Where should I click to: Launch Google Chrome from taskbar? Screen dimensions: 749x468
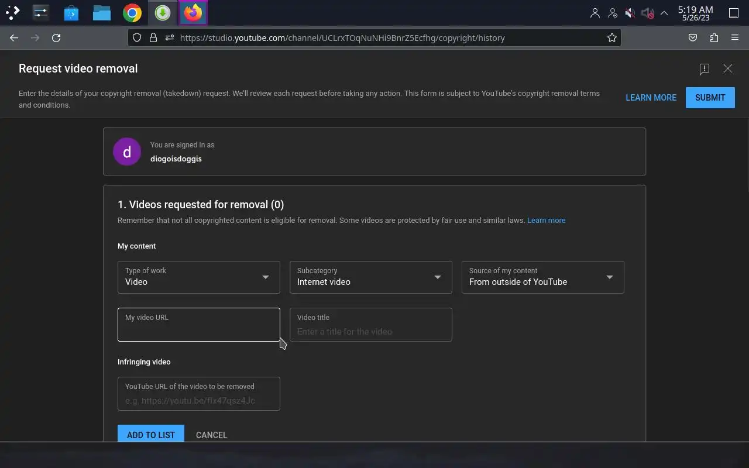click(x=132, y=12)
